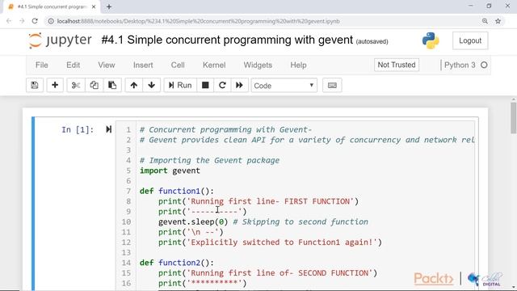Open the Insert menu
This screenshot has height=291, width=517.
point(143,65)
